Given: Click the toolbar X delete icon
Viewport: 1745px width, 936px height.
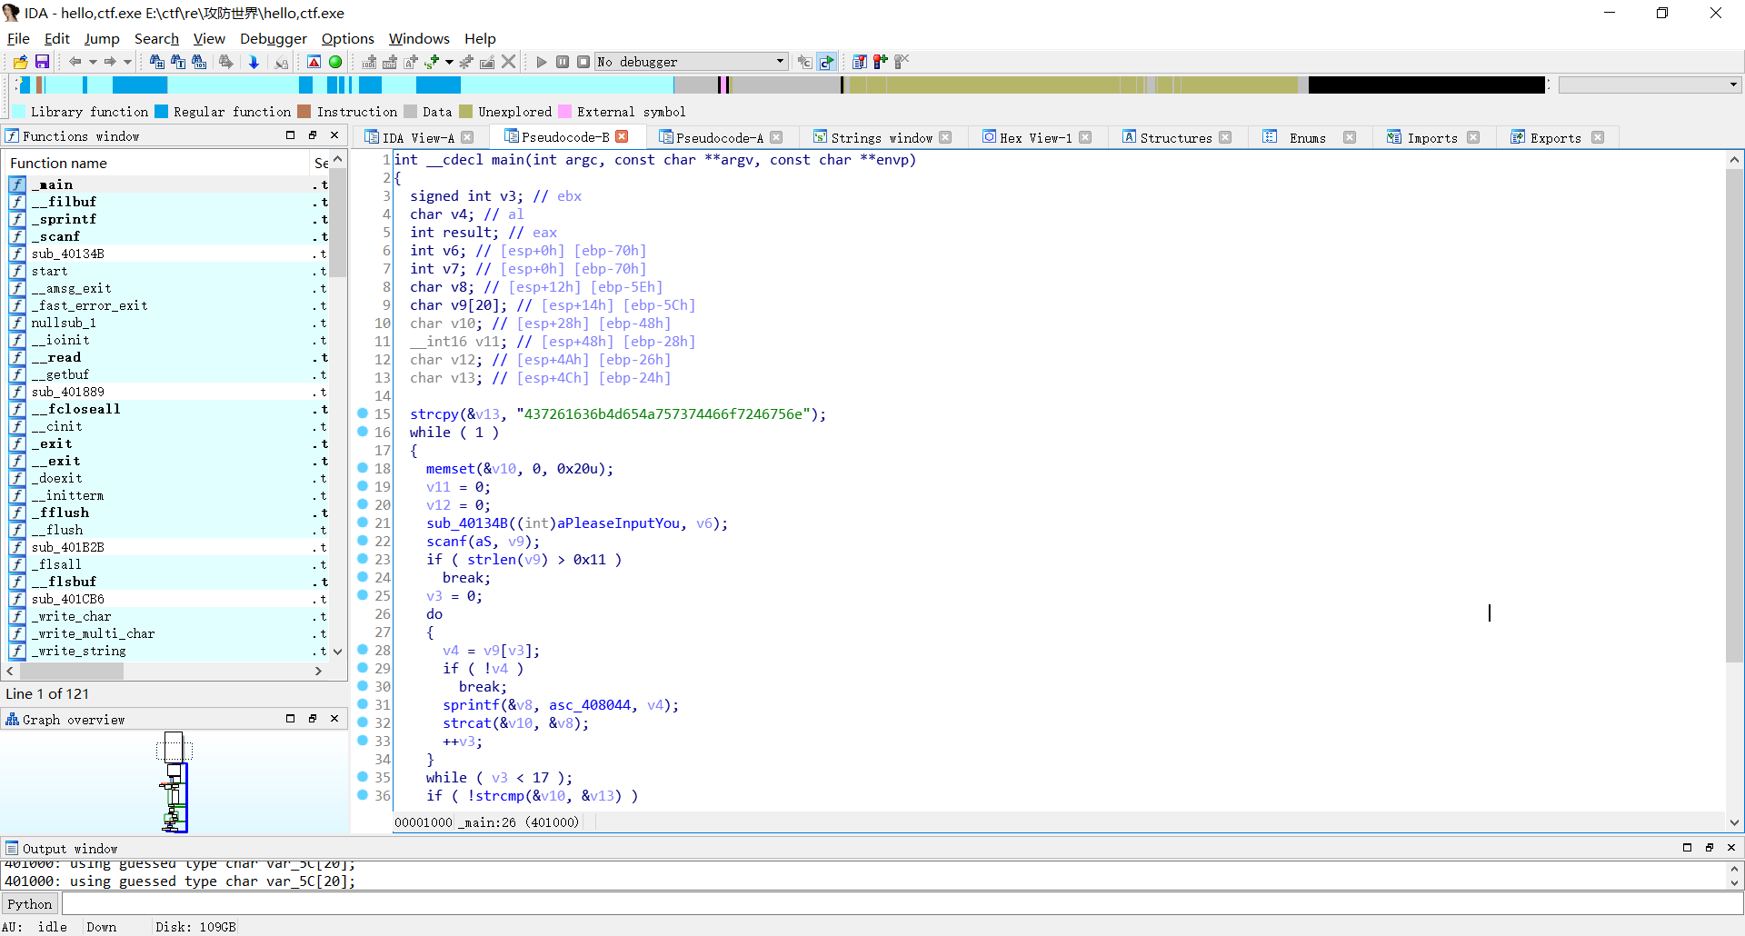Looking at the screenshot, I should click(509, 62).
